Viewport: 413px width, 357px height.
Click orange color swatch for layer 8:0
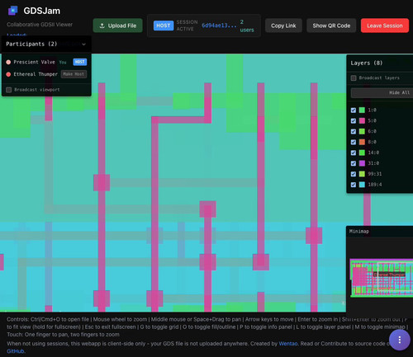(362, 142)
